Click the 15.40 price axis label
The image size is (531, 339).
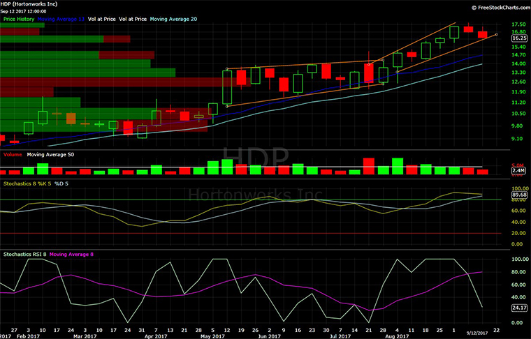[x=519, y=47]
